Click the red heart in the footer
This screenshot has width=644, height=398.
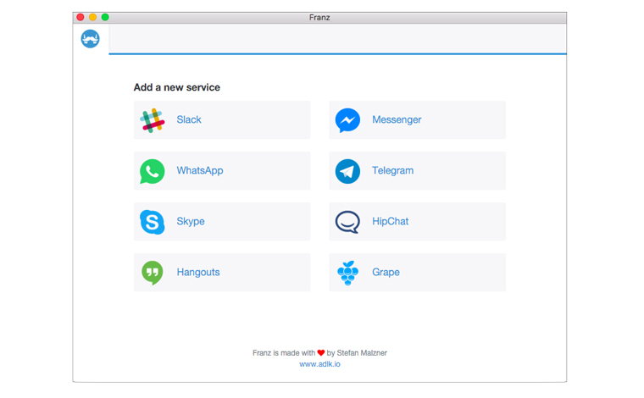pyautogui.click(x=321, y=353)
